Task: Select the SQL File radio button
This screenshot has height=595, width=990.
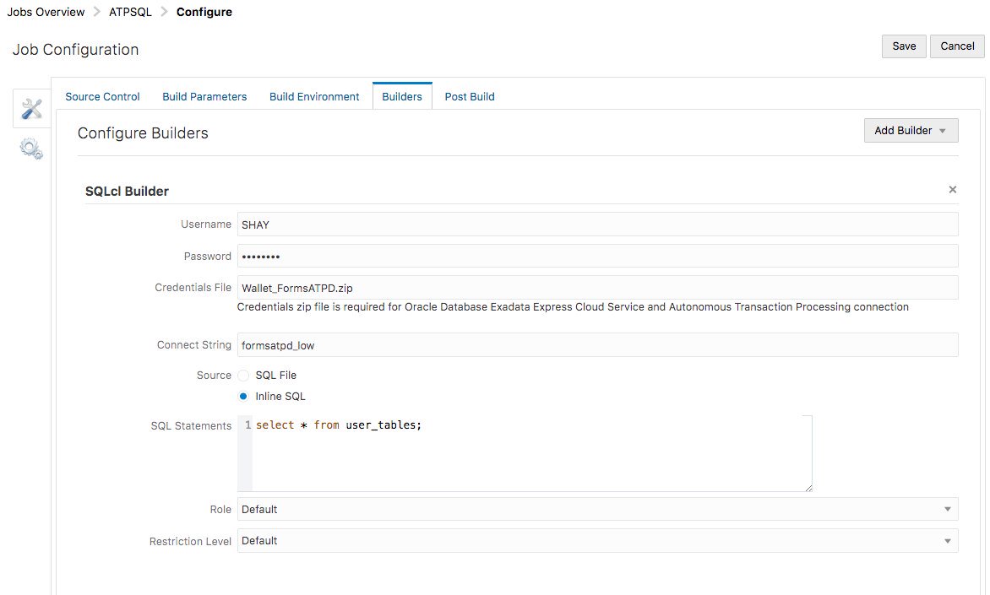Action: click(x=243, y=375)
